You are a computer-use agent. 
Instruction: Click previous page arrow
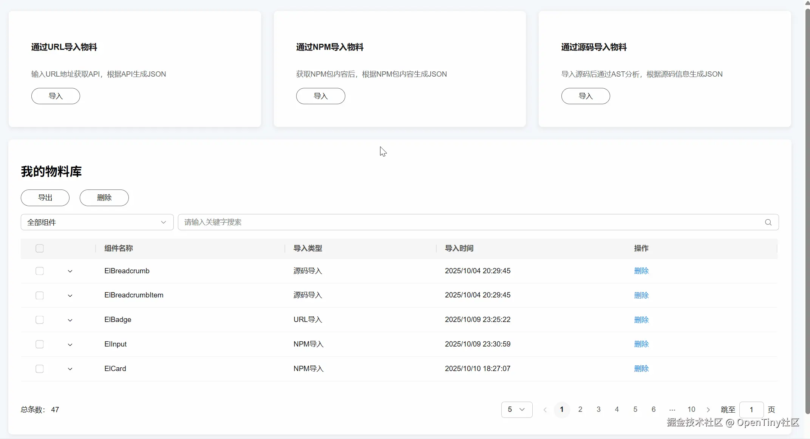[x=545, y=410]
